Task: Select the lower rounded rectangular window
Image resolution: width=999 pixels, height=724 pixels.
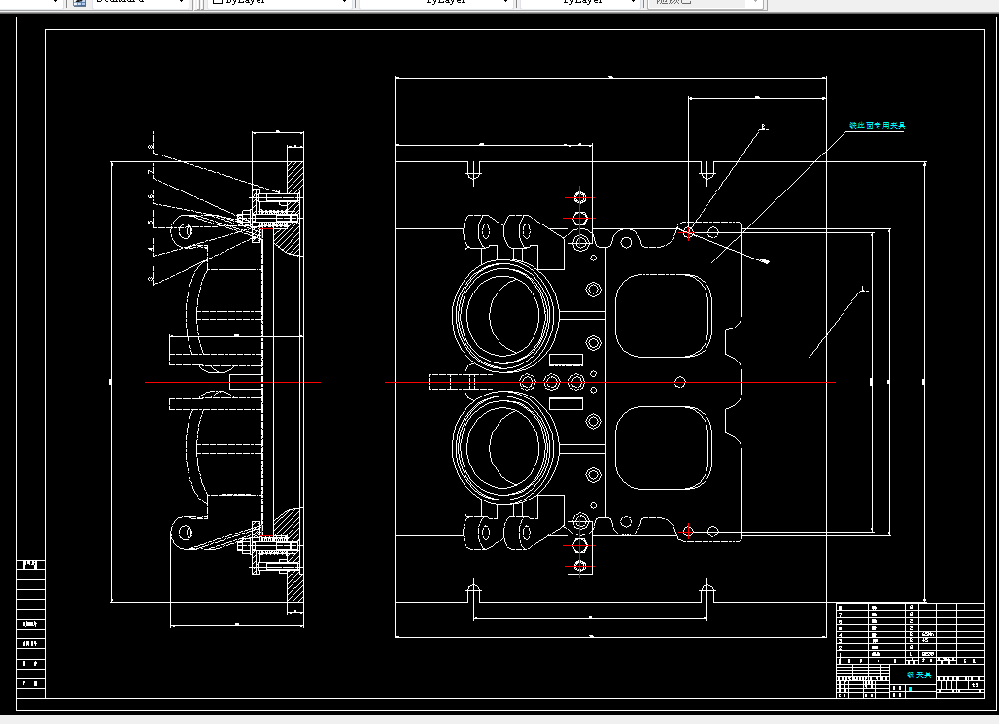Action: click(x=663, y=448)
